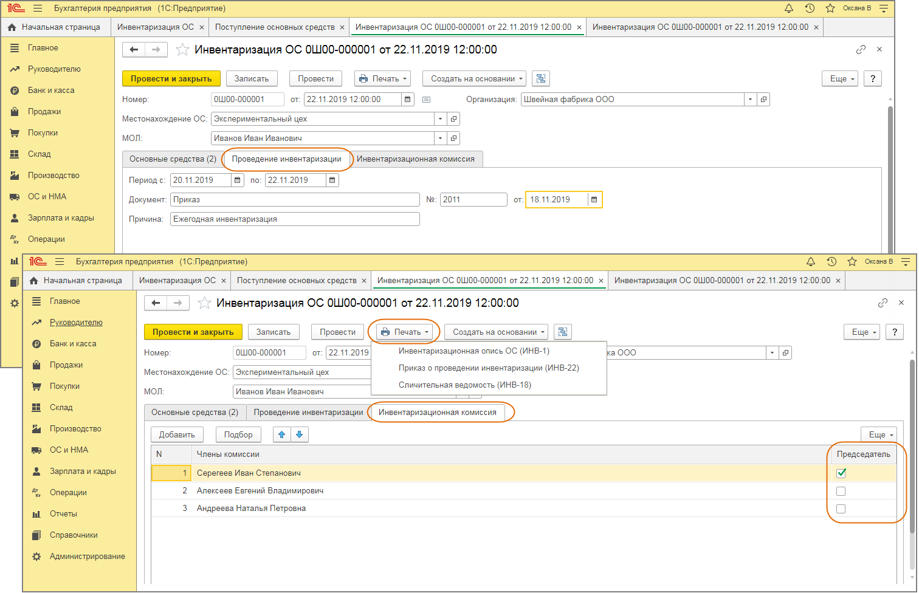Open the functions menu icon in front window title bar
Viewport: 919px width, 593px height.
906,262
